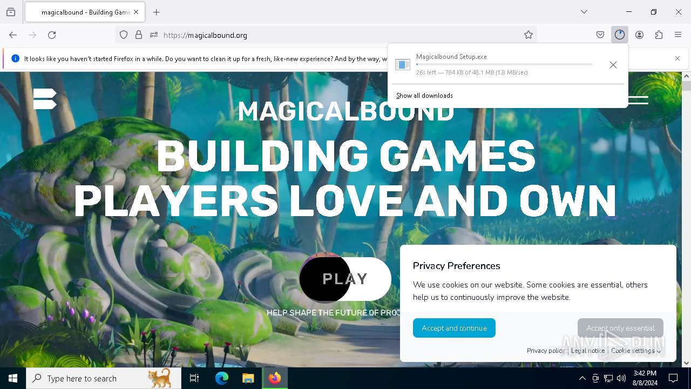Launch Microsoft Edge from taskbar
Screen dimensions: 691x389
(x=222, y=378)
